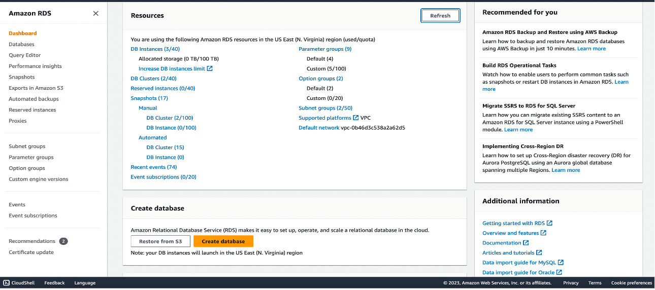Click Increase DB instances limit link

[172, 68]
